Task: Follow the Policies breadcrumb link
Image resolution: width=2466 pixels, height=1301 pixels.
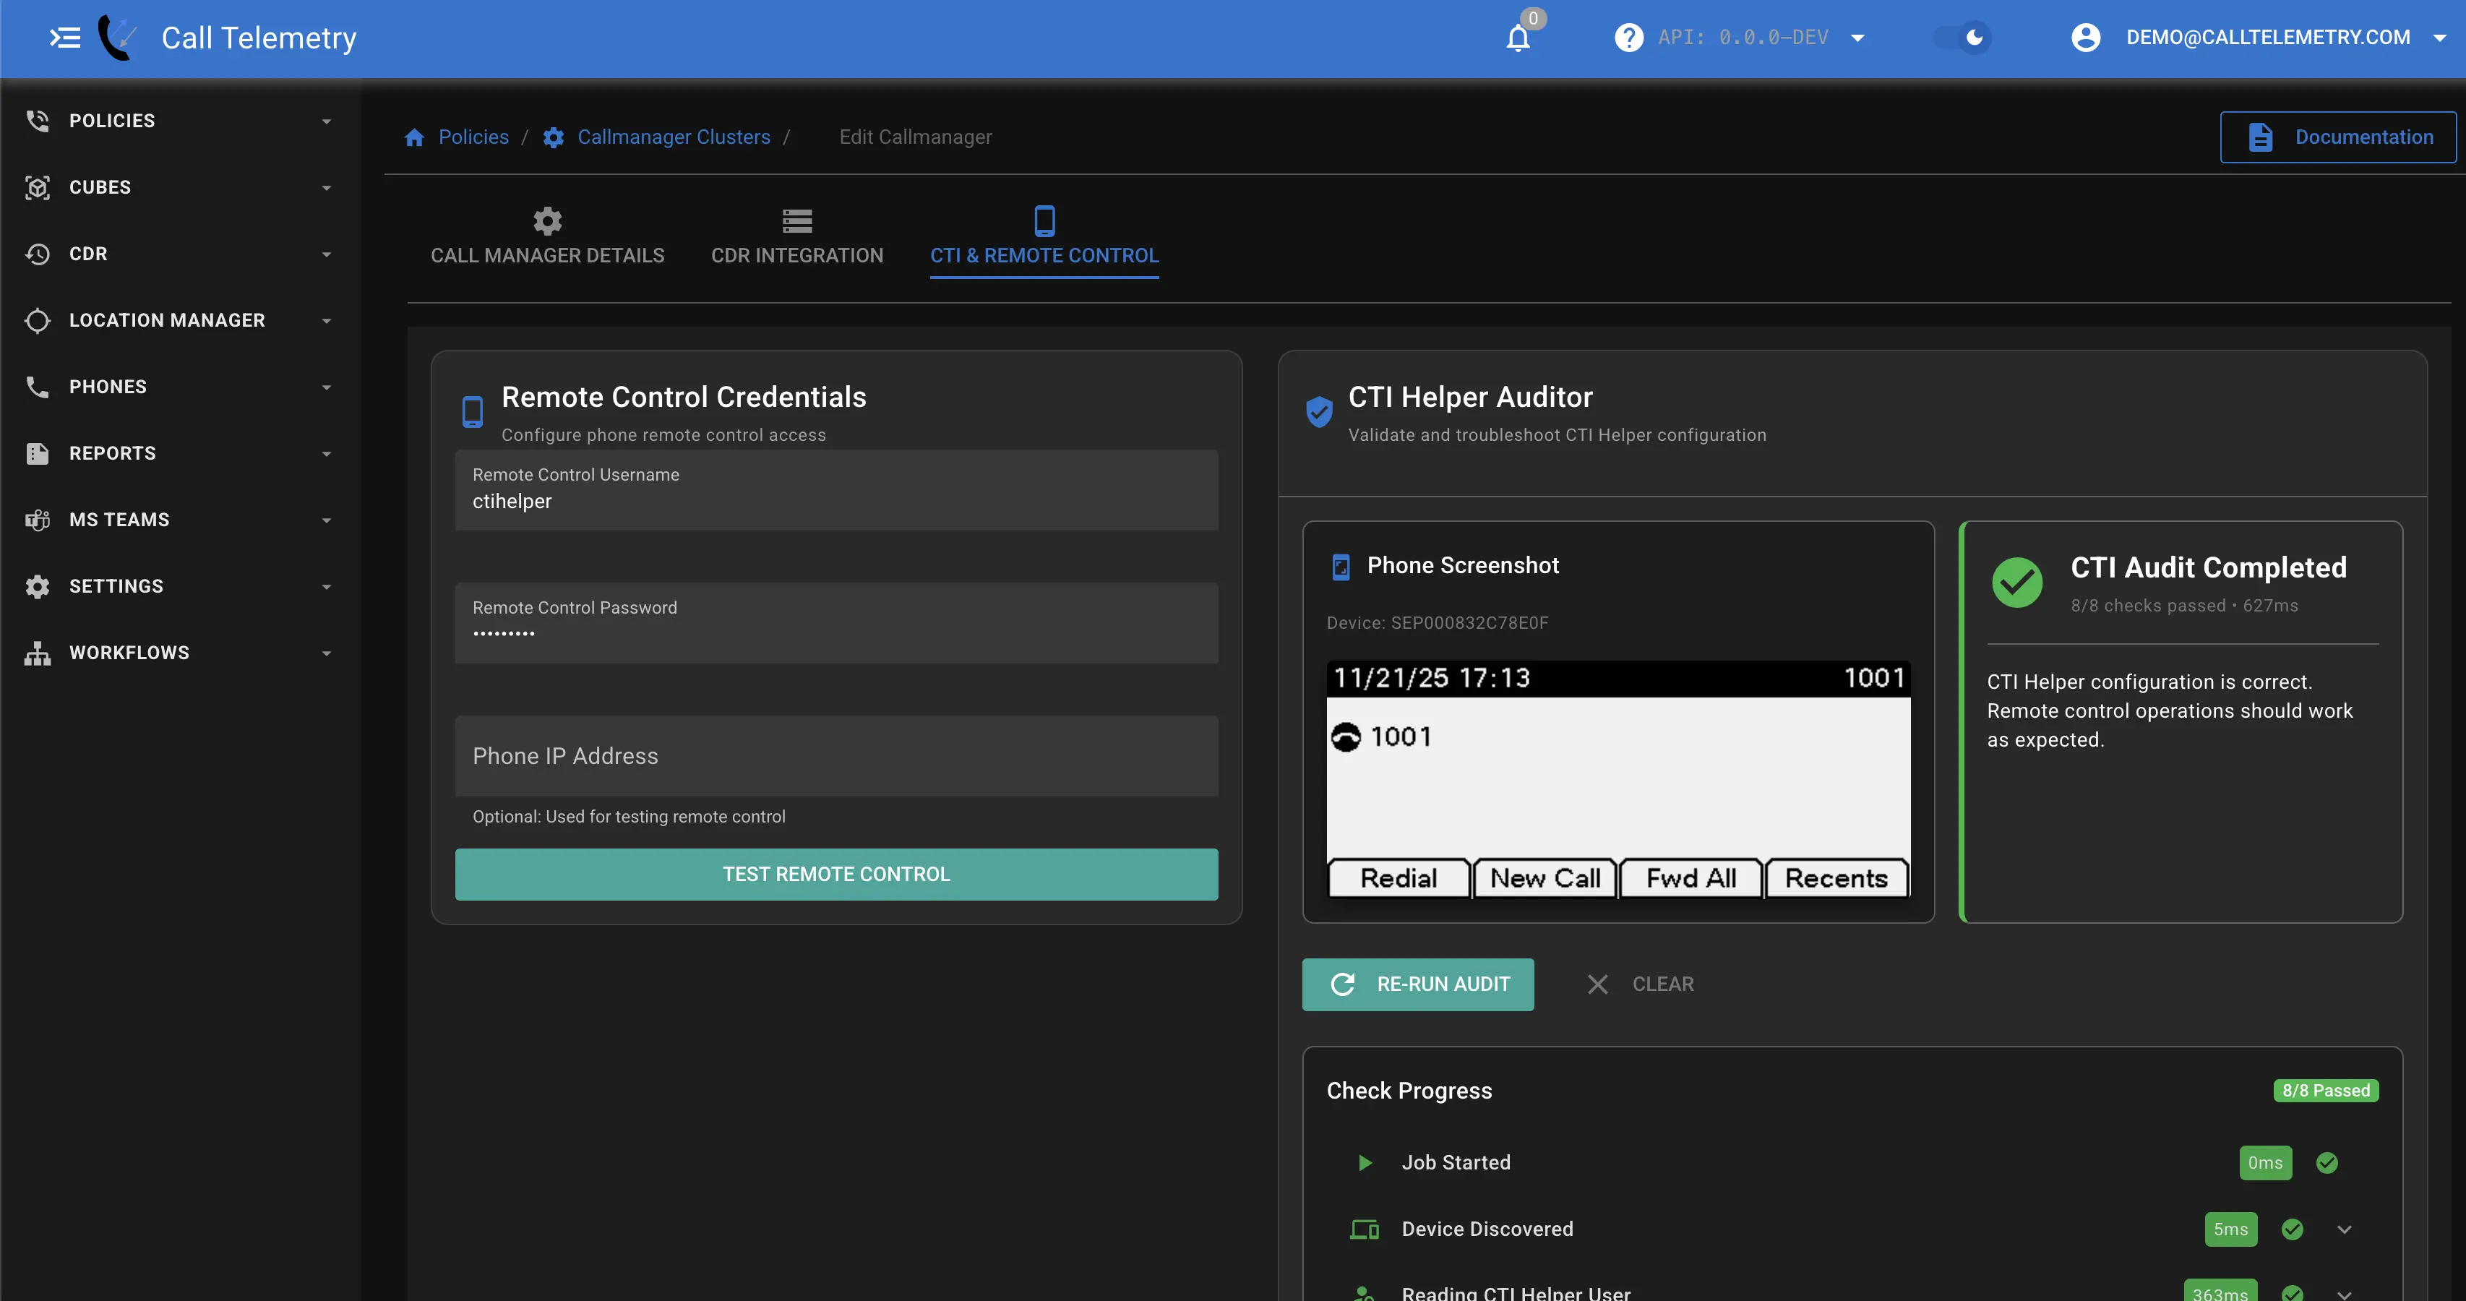Action: point(474,138)
